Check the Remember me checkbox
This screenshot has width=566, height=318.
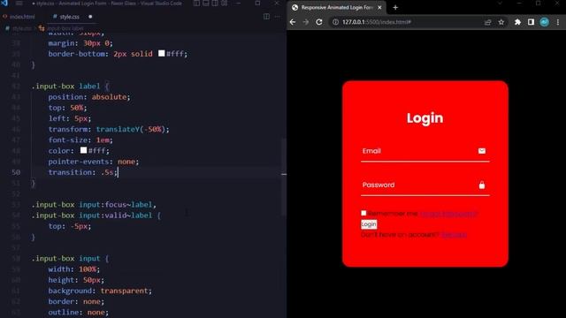(363, 213)
